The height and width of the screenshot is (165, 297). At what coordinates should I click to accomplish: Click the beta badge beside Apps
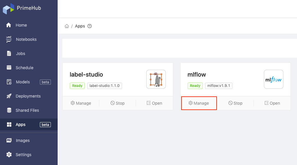click(45, 125)
